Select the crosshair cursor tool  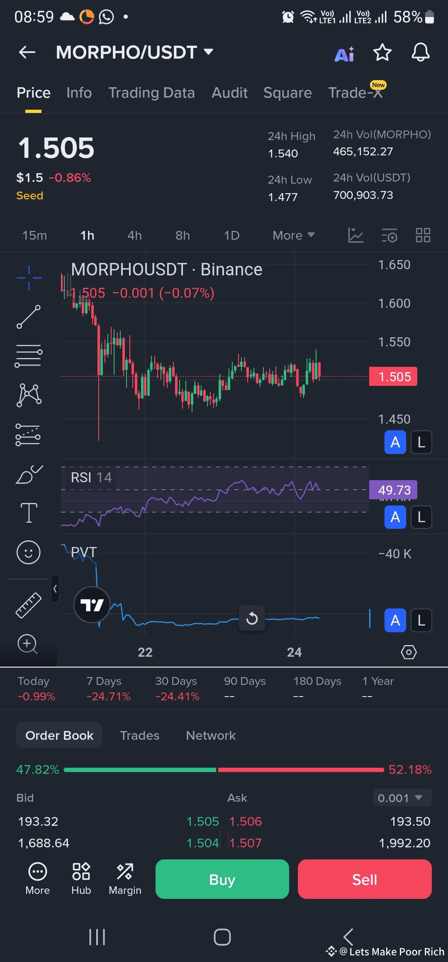coord(29,277)
